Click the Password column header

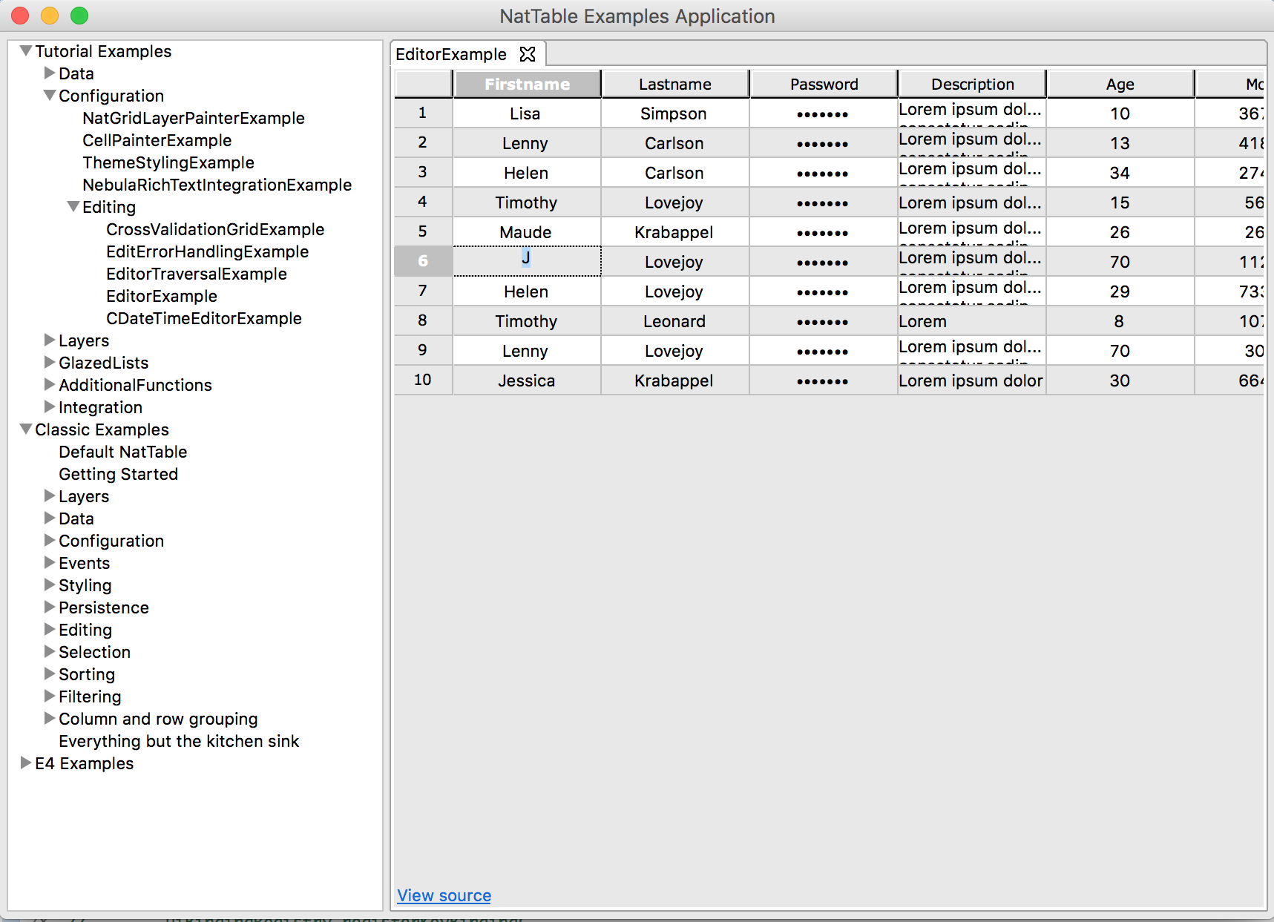(824, 84)
